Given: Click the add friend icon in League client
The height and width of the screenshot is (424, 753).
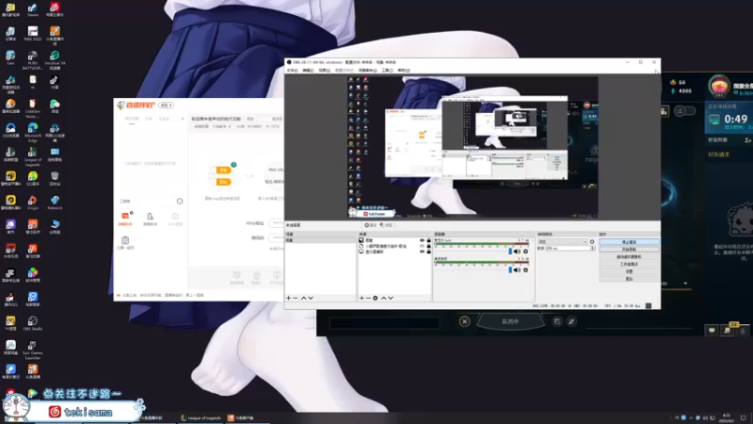Looking at the screenshot, I should pos(747,139).
